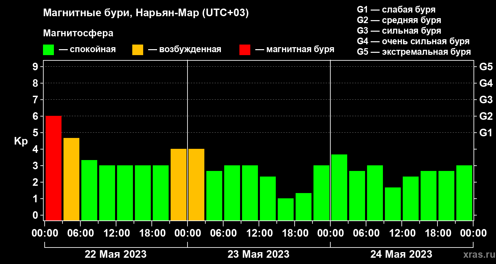Click the '23 Мая 2023' date label
The image size is (496, 264).
click(258, 254)
